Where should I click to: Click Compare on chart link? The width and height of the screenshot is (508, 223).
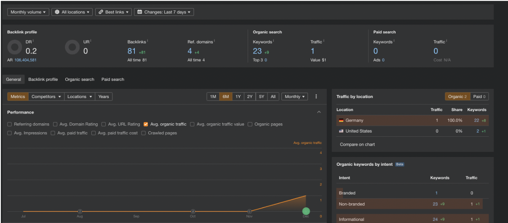click(x=357, y=145)
